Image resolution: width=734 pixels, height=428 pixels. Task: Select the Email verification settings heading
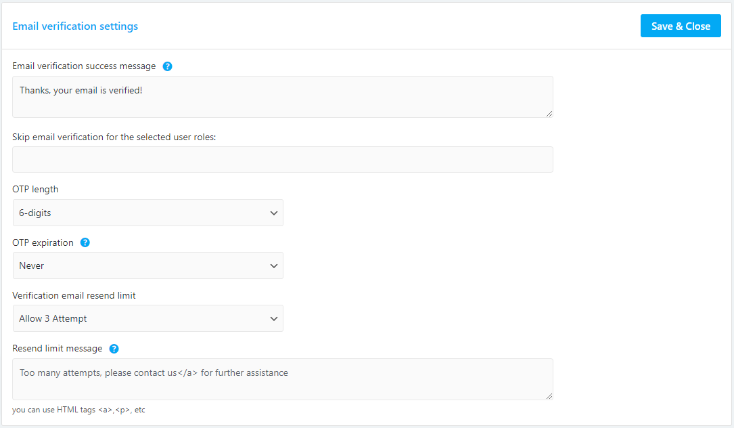point(75,26)
